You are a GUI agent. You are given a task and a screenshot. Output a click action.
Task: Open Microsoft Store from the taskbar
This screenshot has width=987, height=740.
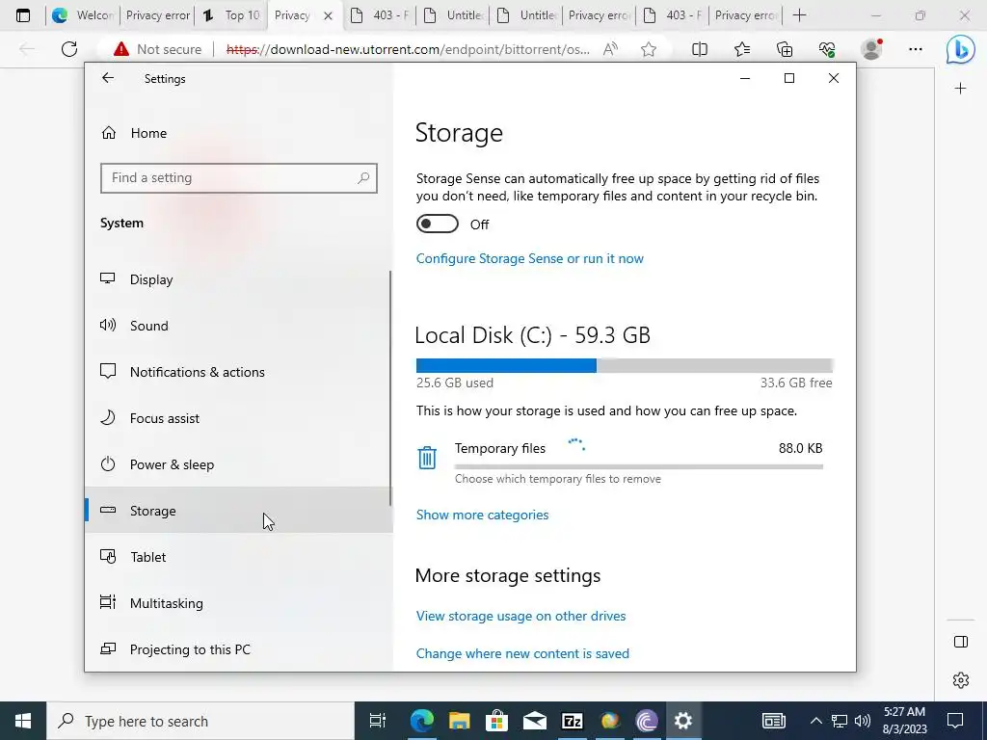click(x=496, y=721)
